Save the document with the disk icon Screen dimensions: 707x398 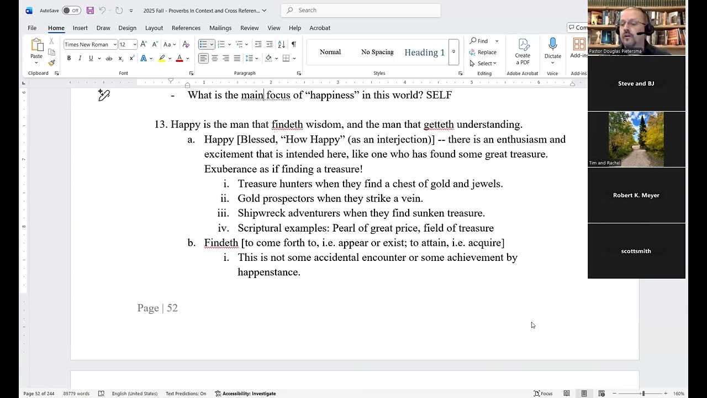[90, 11]
